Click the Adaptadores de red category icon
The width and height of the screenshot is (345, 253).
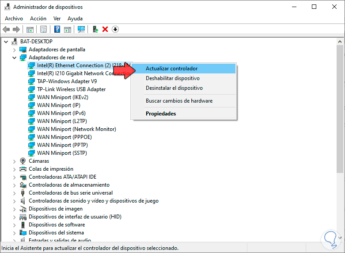pos(23,57)
